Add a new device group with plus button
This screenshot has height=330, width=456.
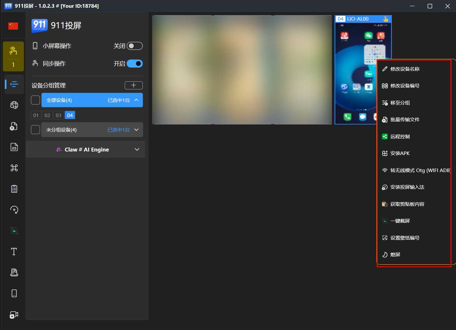click(x=134, y=85)
